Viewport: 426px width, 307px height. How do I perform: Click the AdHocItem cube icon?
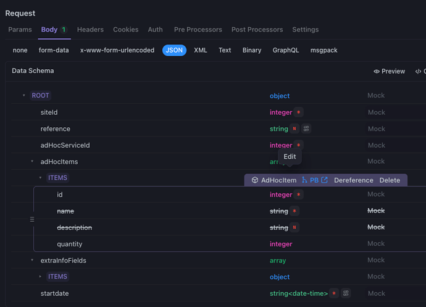254,180
